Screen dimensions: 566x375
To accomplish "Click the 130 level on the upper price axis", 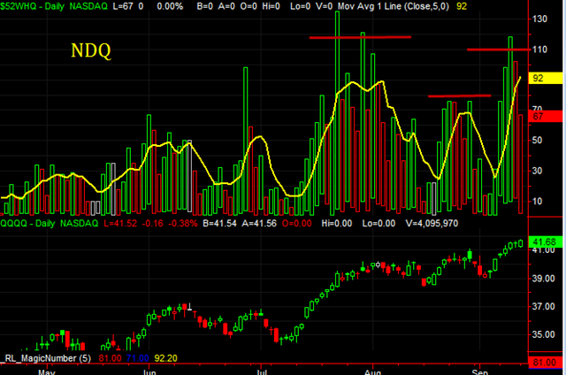I will click(x=539, y=19).
